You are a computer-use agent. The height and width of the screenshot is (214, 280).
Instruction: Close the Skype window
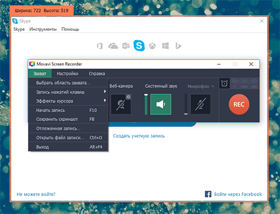[x=262, y=21]
